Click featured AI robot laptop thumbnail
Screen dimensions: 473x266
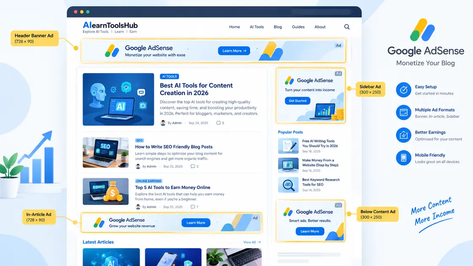(118, 99)
